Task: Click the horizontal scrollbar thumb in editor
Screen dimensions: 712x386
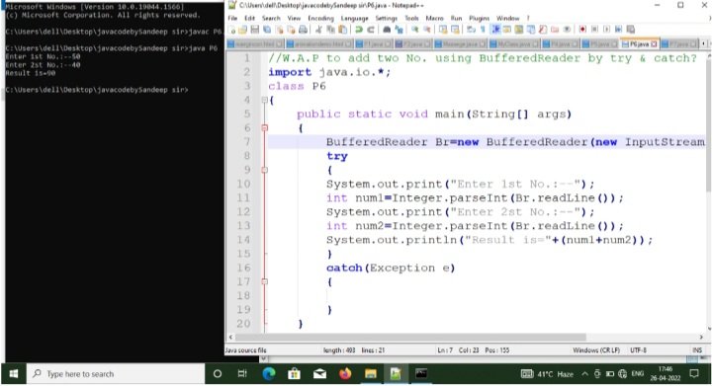Action: (x=410, y=337)
